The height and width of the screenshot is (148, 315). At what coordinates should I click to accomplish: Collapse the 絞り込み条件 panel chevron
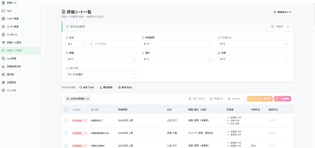pyautogui.click(x=288, y=26)
